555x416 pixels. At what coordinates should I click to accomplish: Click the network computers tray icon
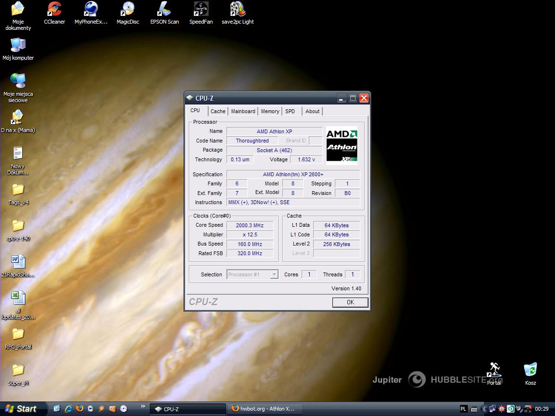pos(492,409)
